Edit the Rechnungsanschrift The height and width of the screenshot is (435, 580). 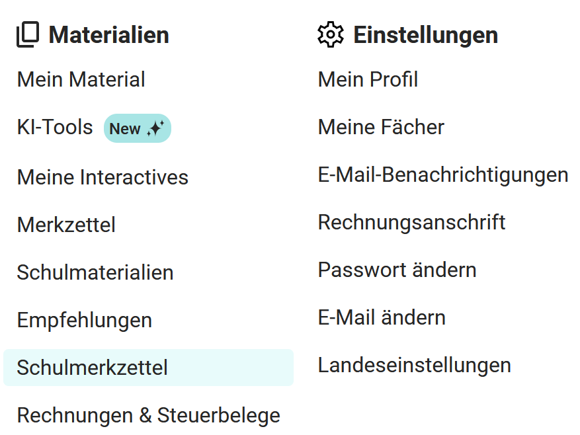[x=411, y=222]
